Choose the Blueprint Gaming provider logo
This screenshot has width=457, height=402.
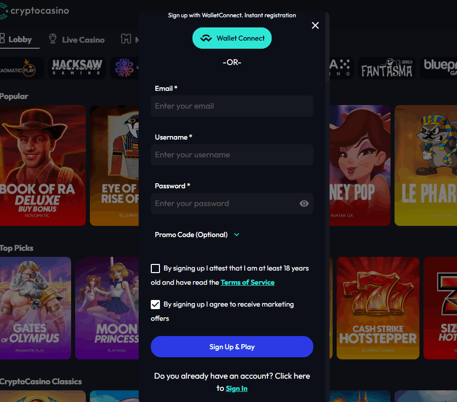(439, 68)
